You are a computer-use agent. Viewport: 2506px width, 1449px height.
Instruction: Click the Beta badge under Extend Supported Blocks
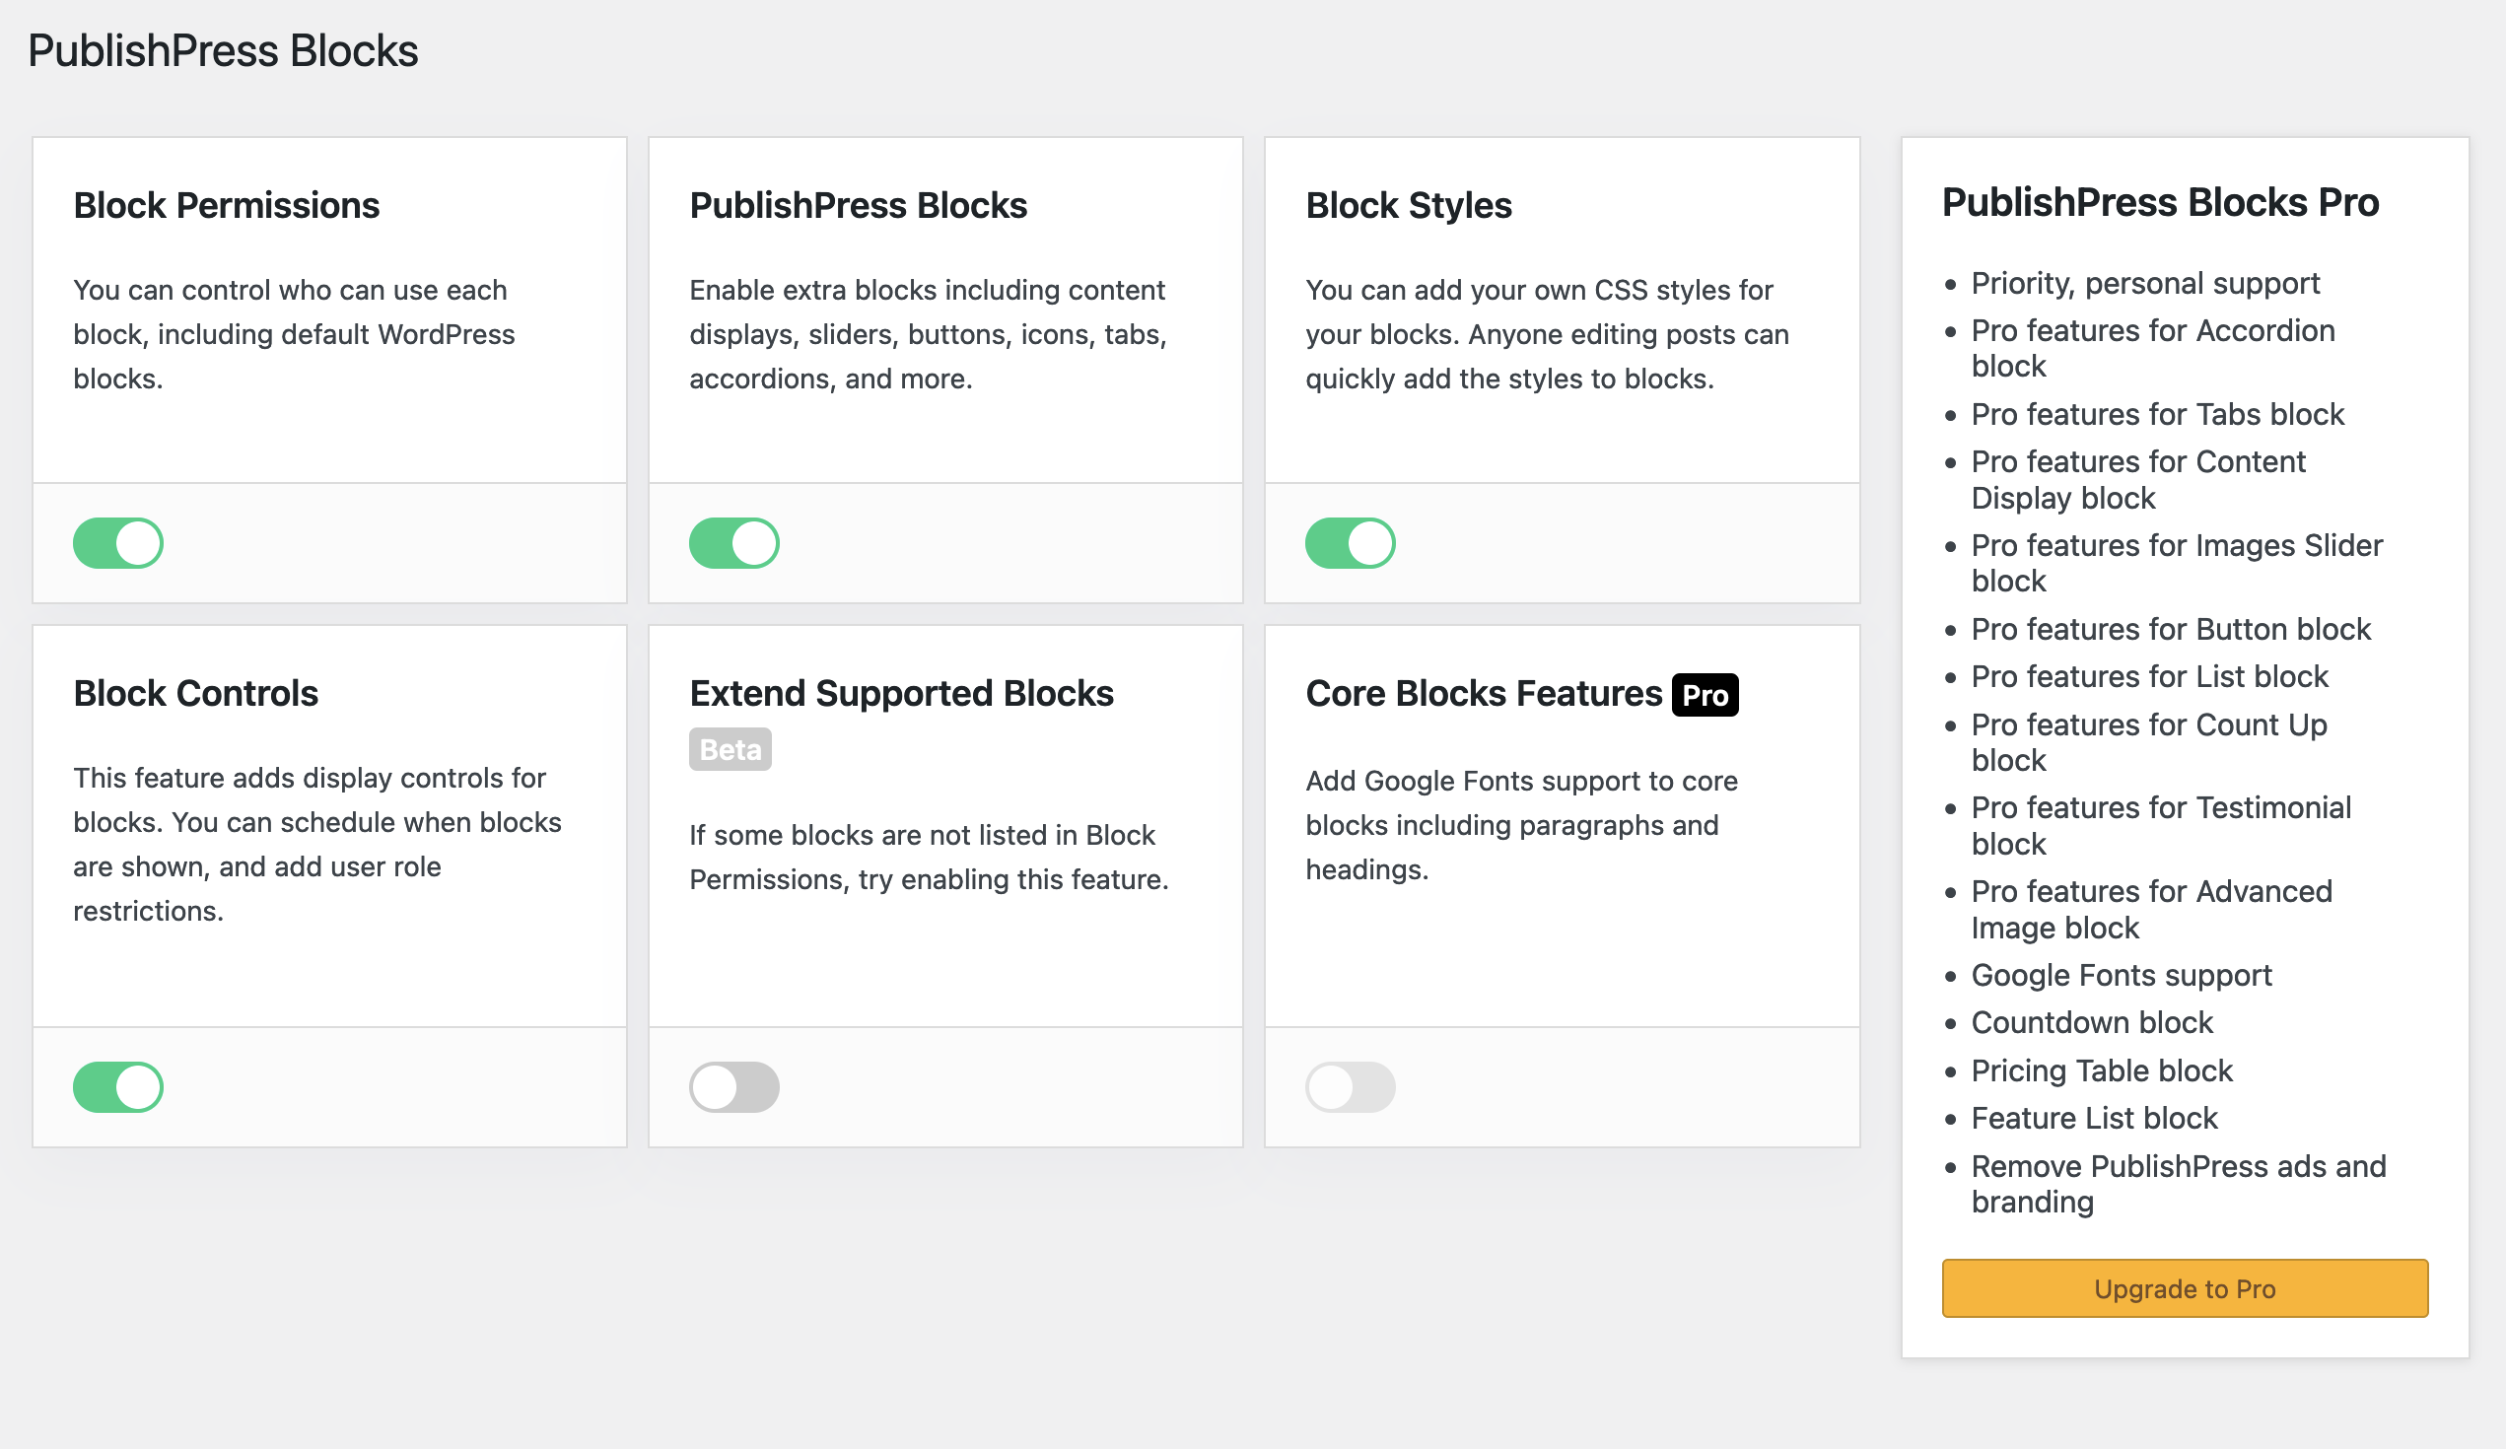[x=729, y=750]
